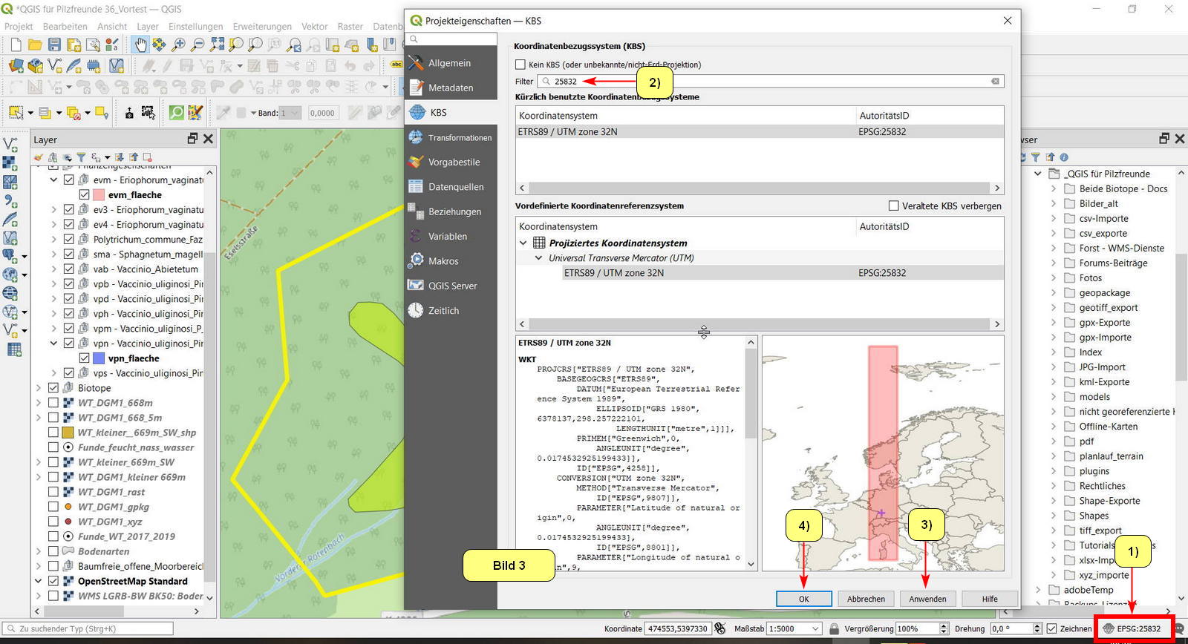Open the Vektor menu

pos(314,26)
